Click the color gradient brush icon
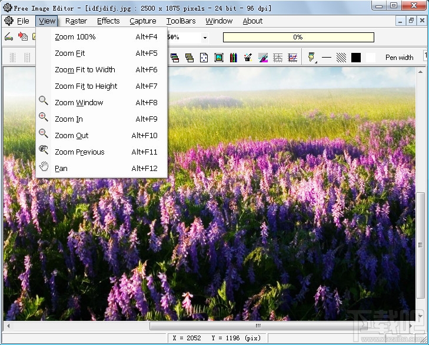The height and width of the screenshot is (345, 429). 263,58
